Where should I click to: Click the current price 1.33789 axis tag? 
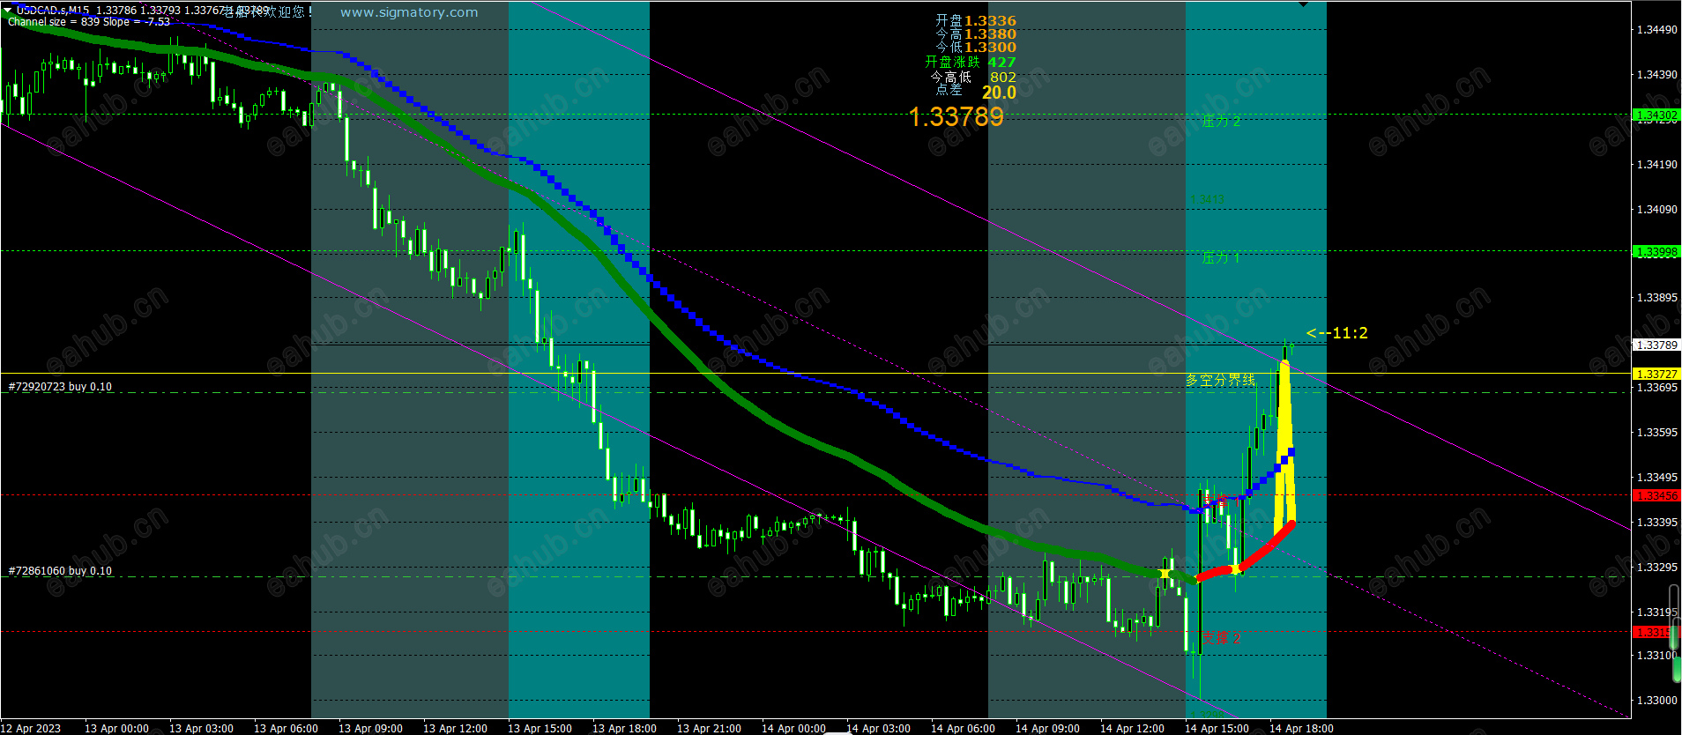coord(1656,345)
